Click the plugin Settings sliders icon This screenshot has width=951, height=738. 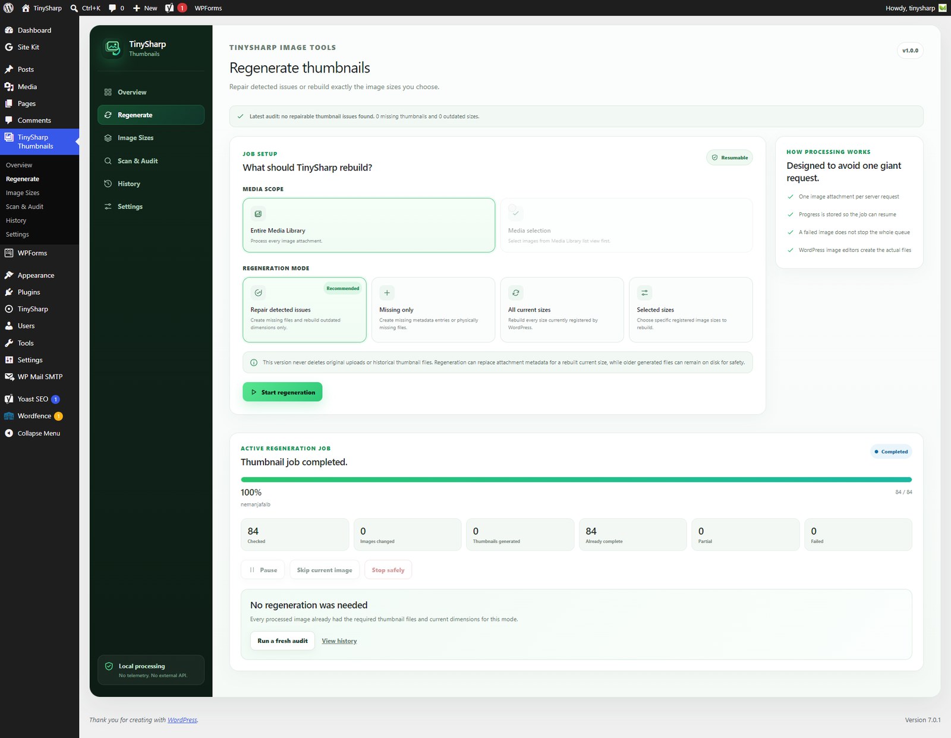click(108, 207)
